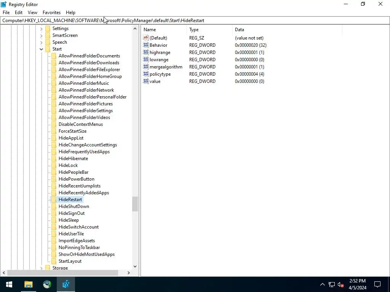Select the DisableContextMenus key

(x=81, y=124)
